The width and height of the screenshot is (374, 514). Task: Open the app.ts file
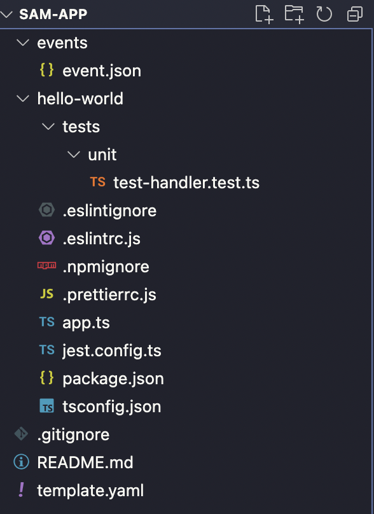tap(187, 323)
